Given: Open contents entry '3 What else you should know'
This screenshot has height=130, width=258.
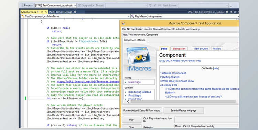Looking at the screenshot, I should click(177, 81).
